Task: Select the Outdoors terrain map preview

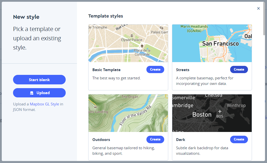Action: (128, 113)
